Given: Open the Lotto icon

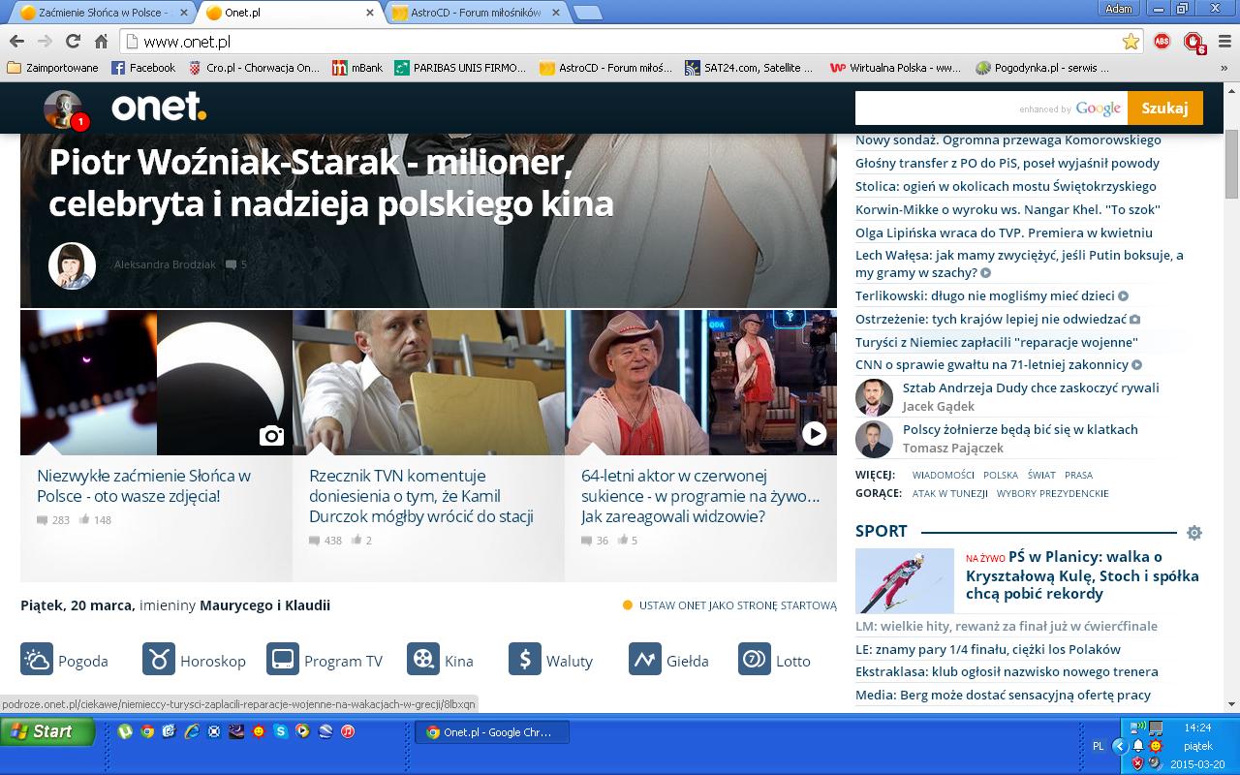Looking at the screenshot, I should click(755, 660).
